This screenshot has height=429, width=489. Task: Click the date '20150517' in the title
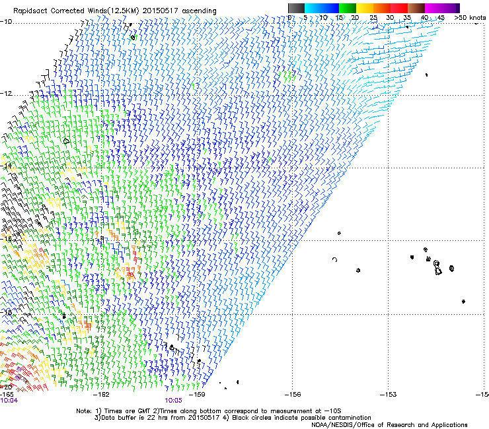[x=161, y=11]
